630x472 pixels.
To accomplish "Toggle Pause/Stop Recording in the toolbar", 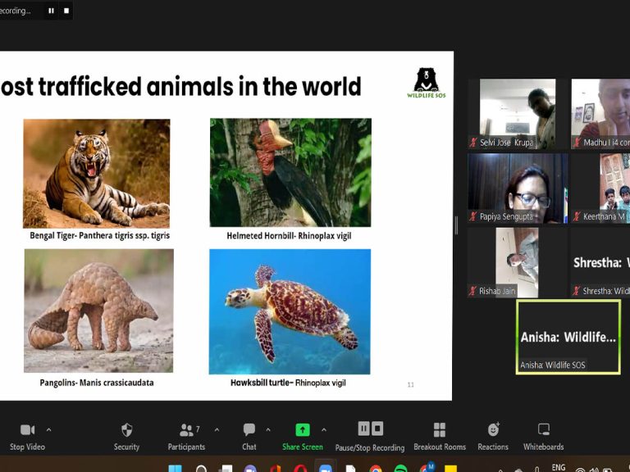I will click(370, 429).
